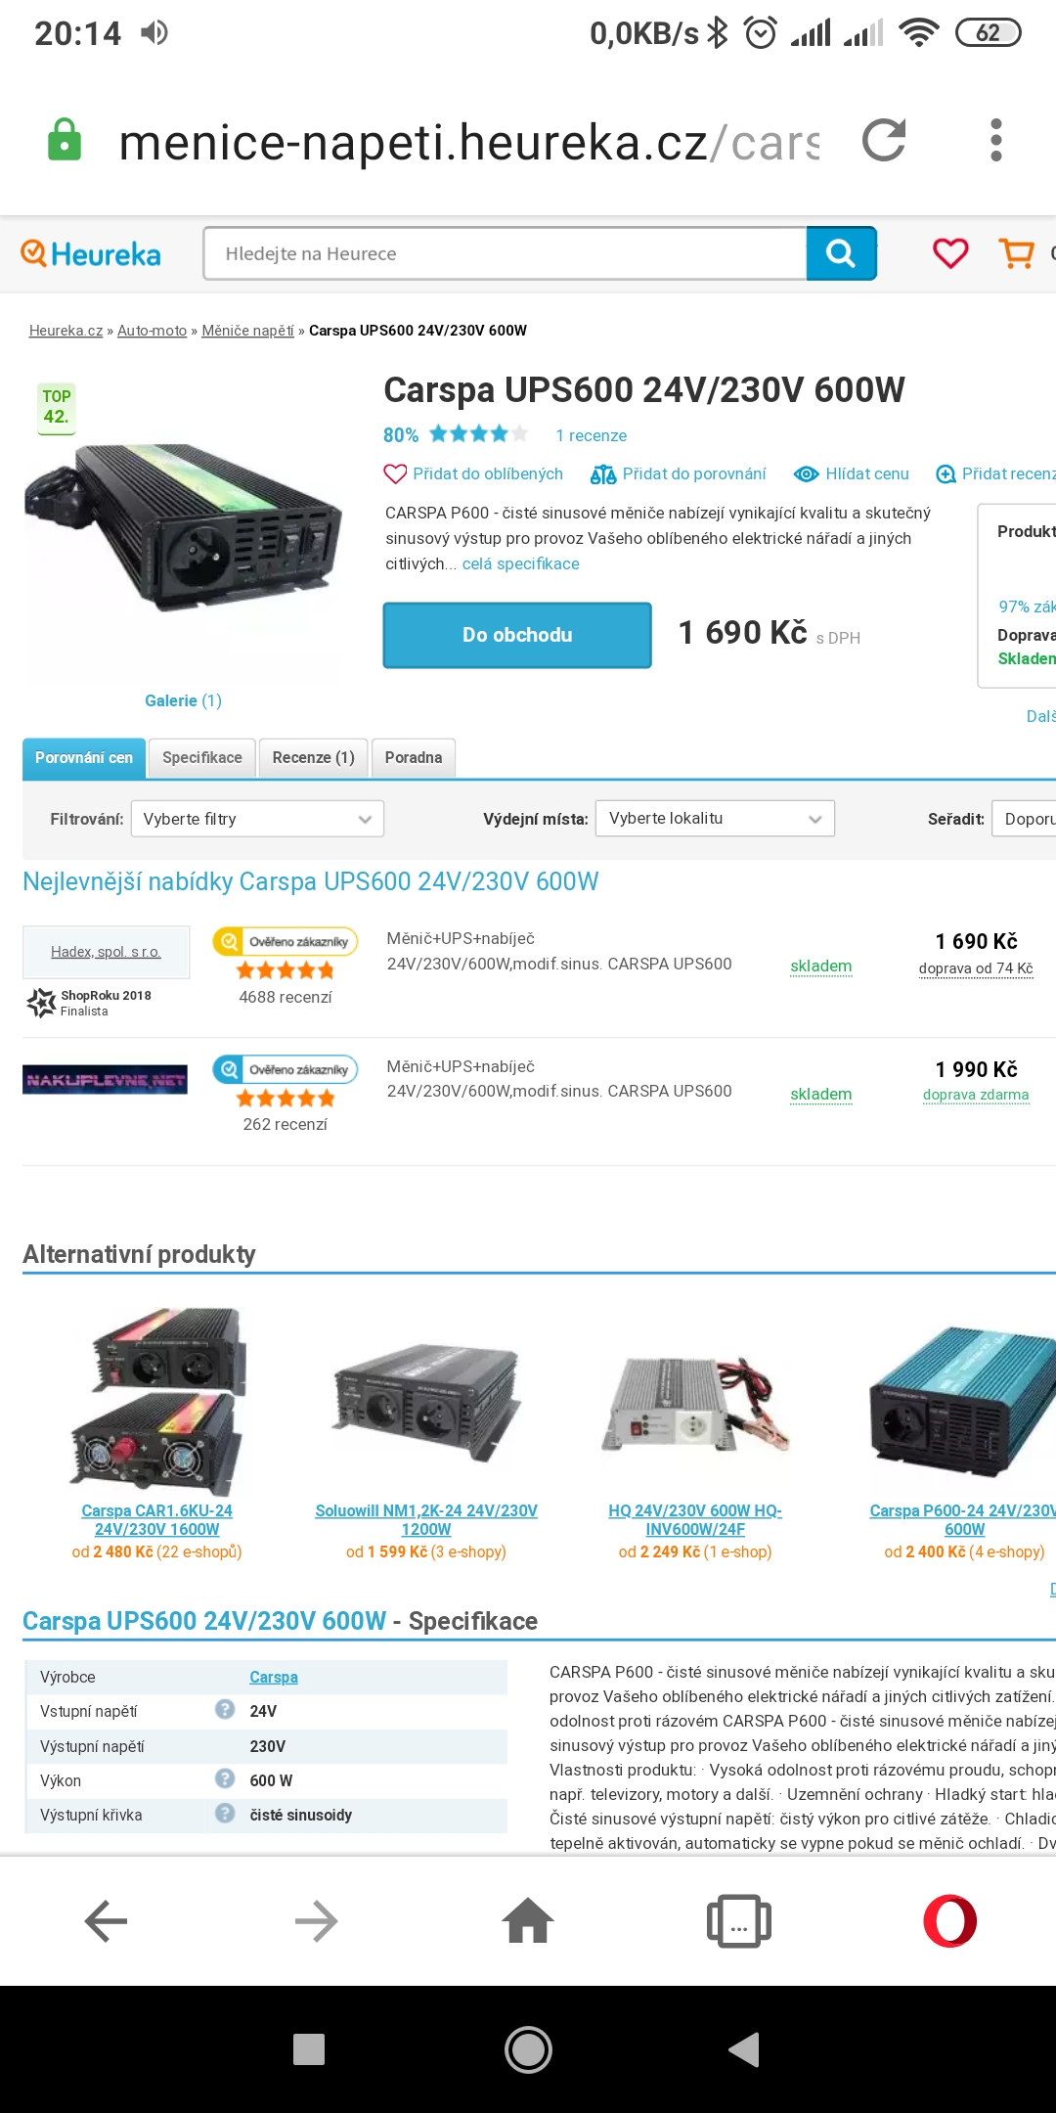The image size is (1056, 2113).
Task: Open favorites via heart icon in header
Action: coord(950,253)
